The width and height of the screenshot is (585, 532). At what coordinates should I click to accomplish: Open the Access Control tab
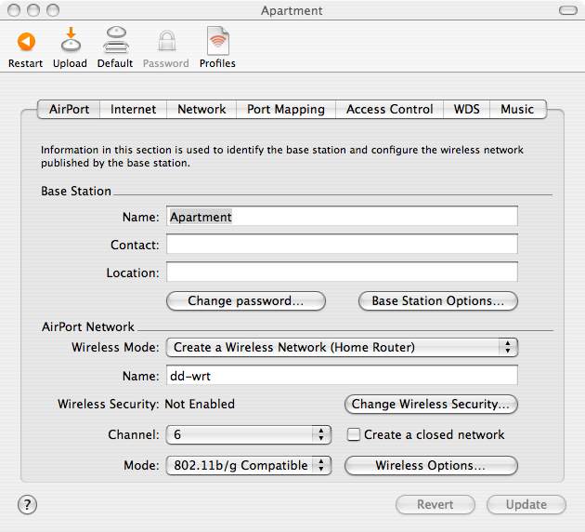389,109
